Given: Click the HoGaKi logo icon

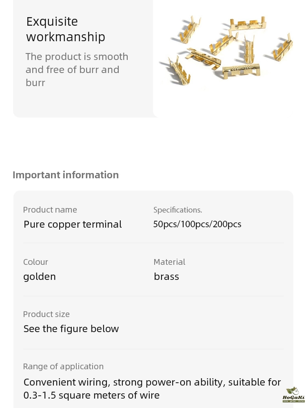Looking at the screenshot, I should tap(293, 394).
